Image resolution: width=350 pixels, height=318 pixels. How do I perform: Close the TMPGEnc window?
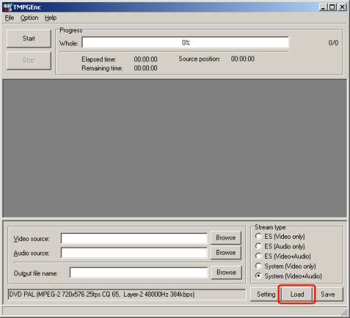click(342, 8)
